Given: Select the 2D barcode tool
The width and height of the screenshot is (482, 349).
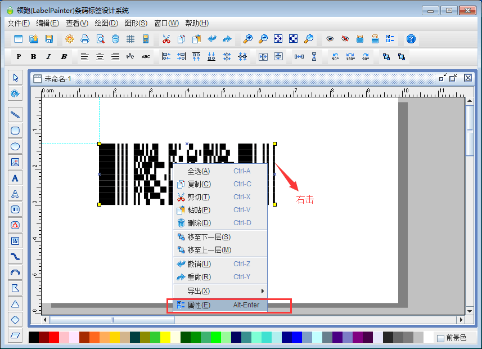Looking at the screenshot, I should (15, 241).
